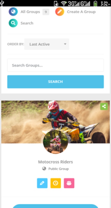The width and height of the screenshot is (111, 208).
Task: Open the Motocross Riders group link
Action: (55, 162)
